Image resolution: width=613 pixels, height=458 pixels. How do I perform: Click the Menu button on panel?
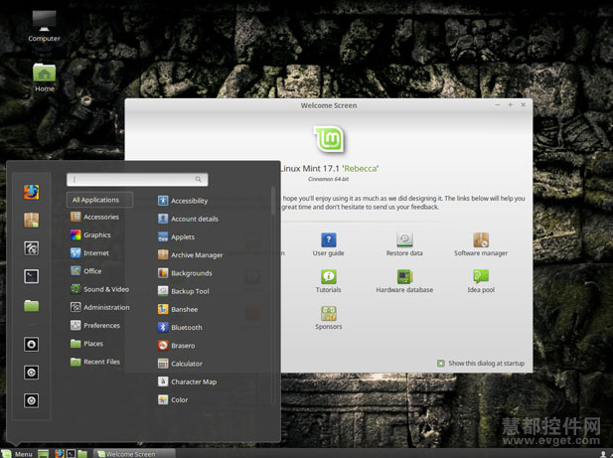coord(18,454)
